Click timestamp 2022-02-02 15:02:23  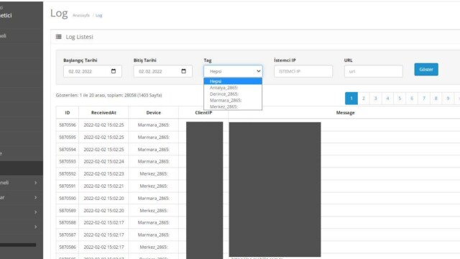pyautogui.click(x=103, y=174)
